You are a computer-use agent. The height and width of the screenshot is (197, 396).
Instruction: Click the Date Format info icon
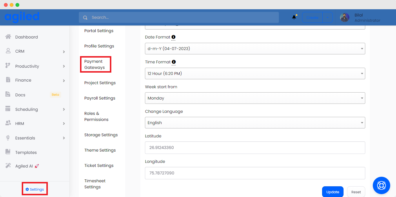click(x=173, y=37)
